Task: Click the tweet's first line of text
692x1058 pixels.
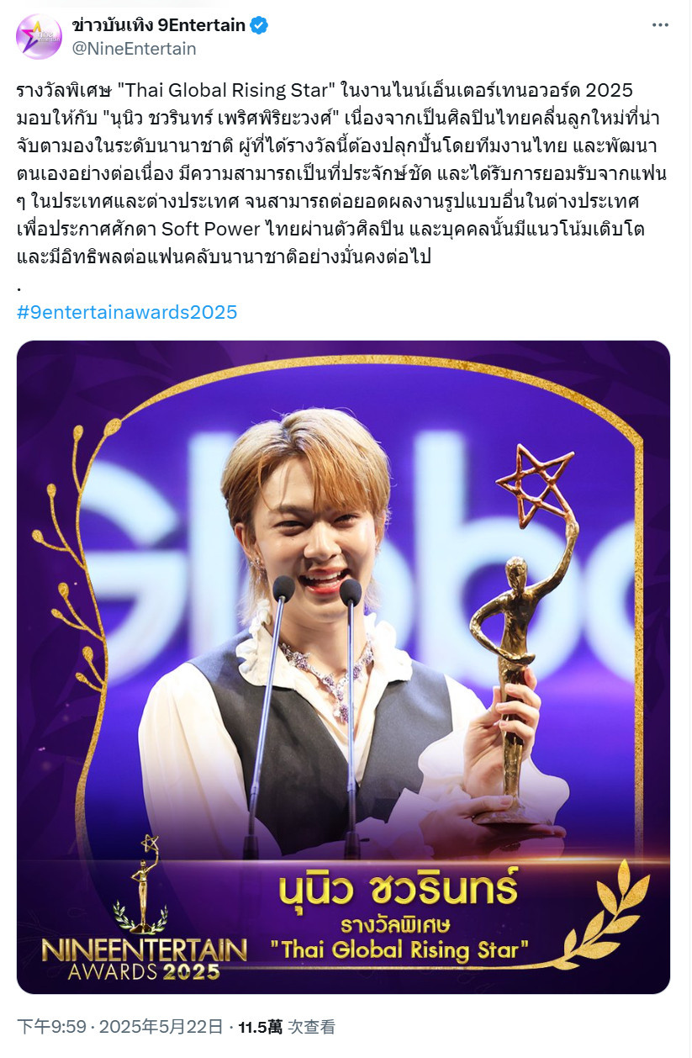Action: click(x=325, y=91)
